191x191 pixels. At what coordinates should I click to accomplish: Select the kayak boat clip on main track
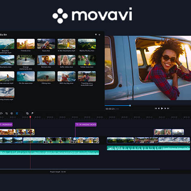pos(59,140)
